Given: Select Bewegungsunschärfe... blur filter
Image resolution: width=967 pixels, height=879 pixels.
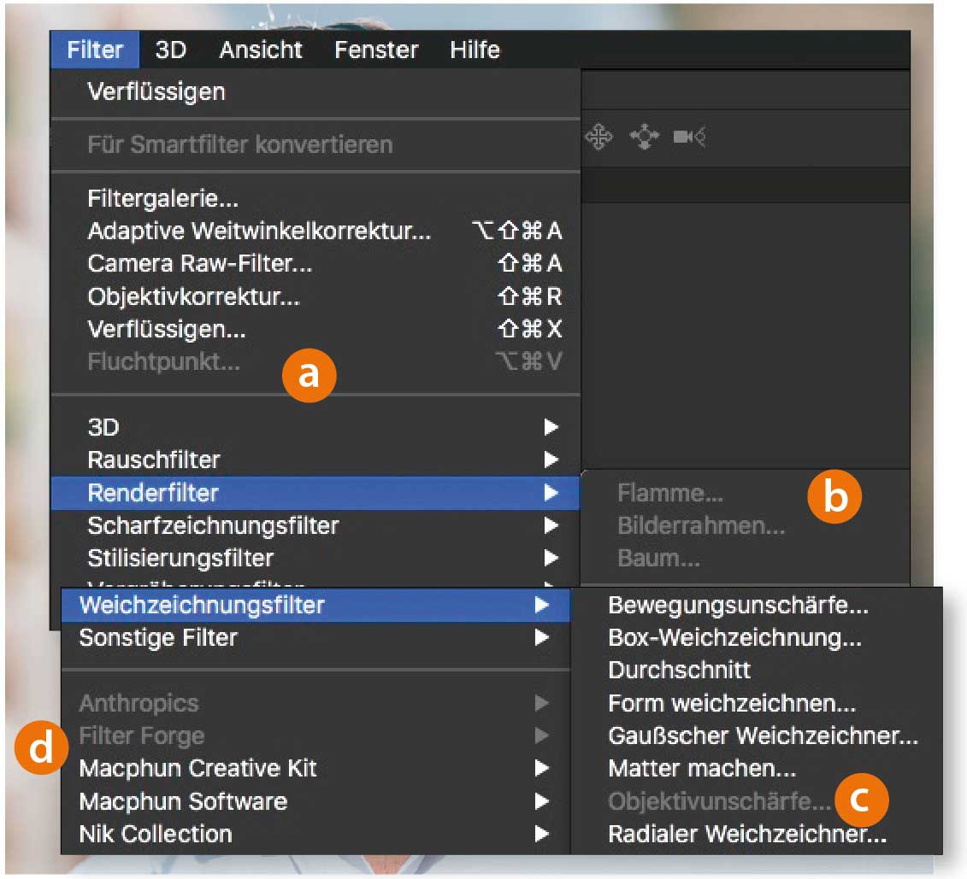Looking at the screenshot, I should (757, 605).
